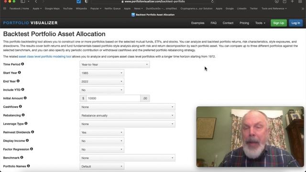Viewport: 306px width, 172px height.
Task: Open the Contact page link
Action: click(228, 23)
